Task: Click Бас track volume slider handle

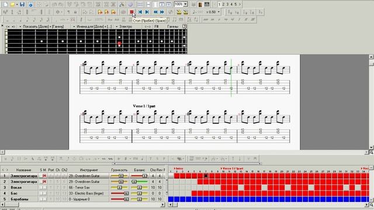Action: point(126,193)
